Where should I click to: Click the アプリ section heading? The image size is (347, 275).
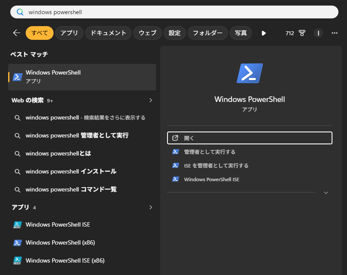coord(21,207)
